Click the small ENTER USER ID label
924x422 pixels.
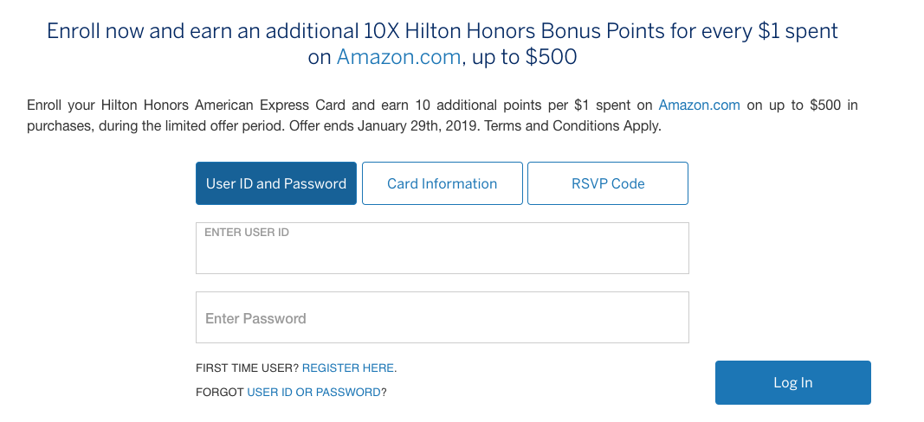[x=247, y=233]
